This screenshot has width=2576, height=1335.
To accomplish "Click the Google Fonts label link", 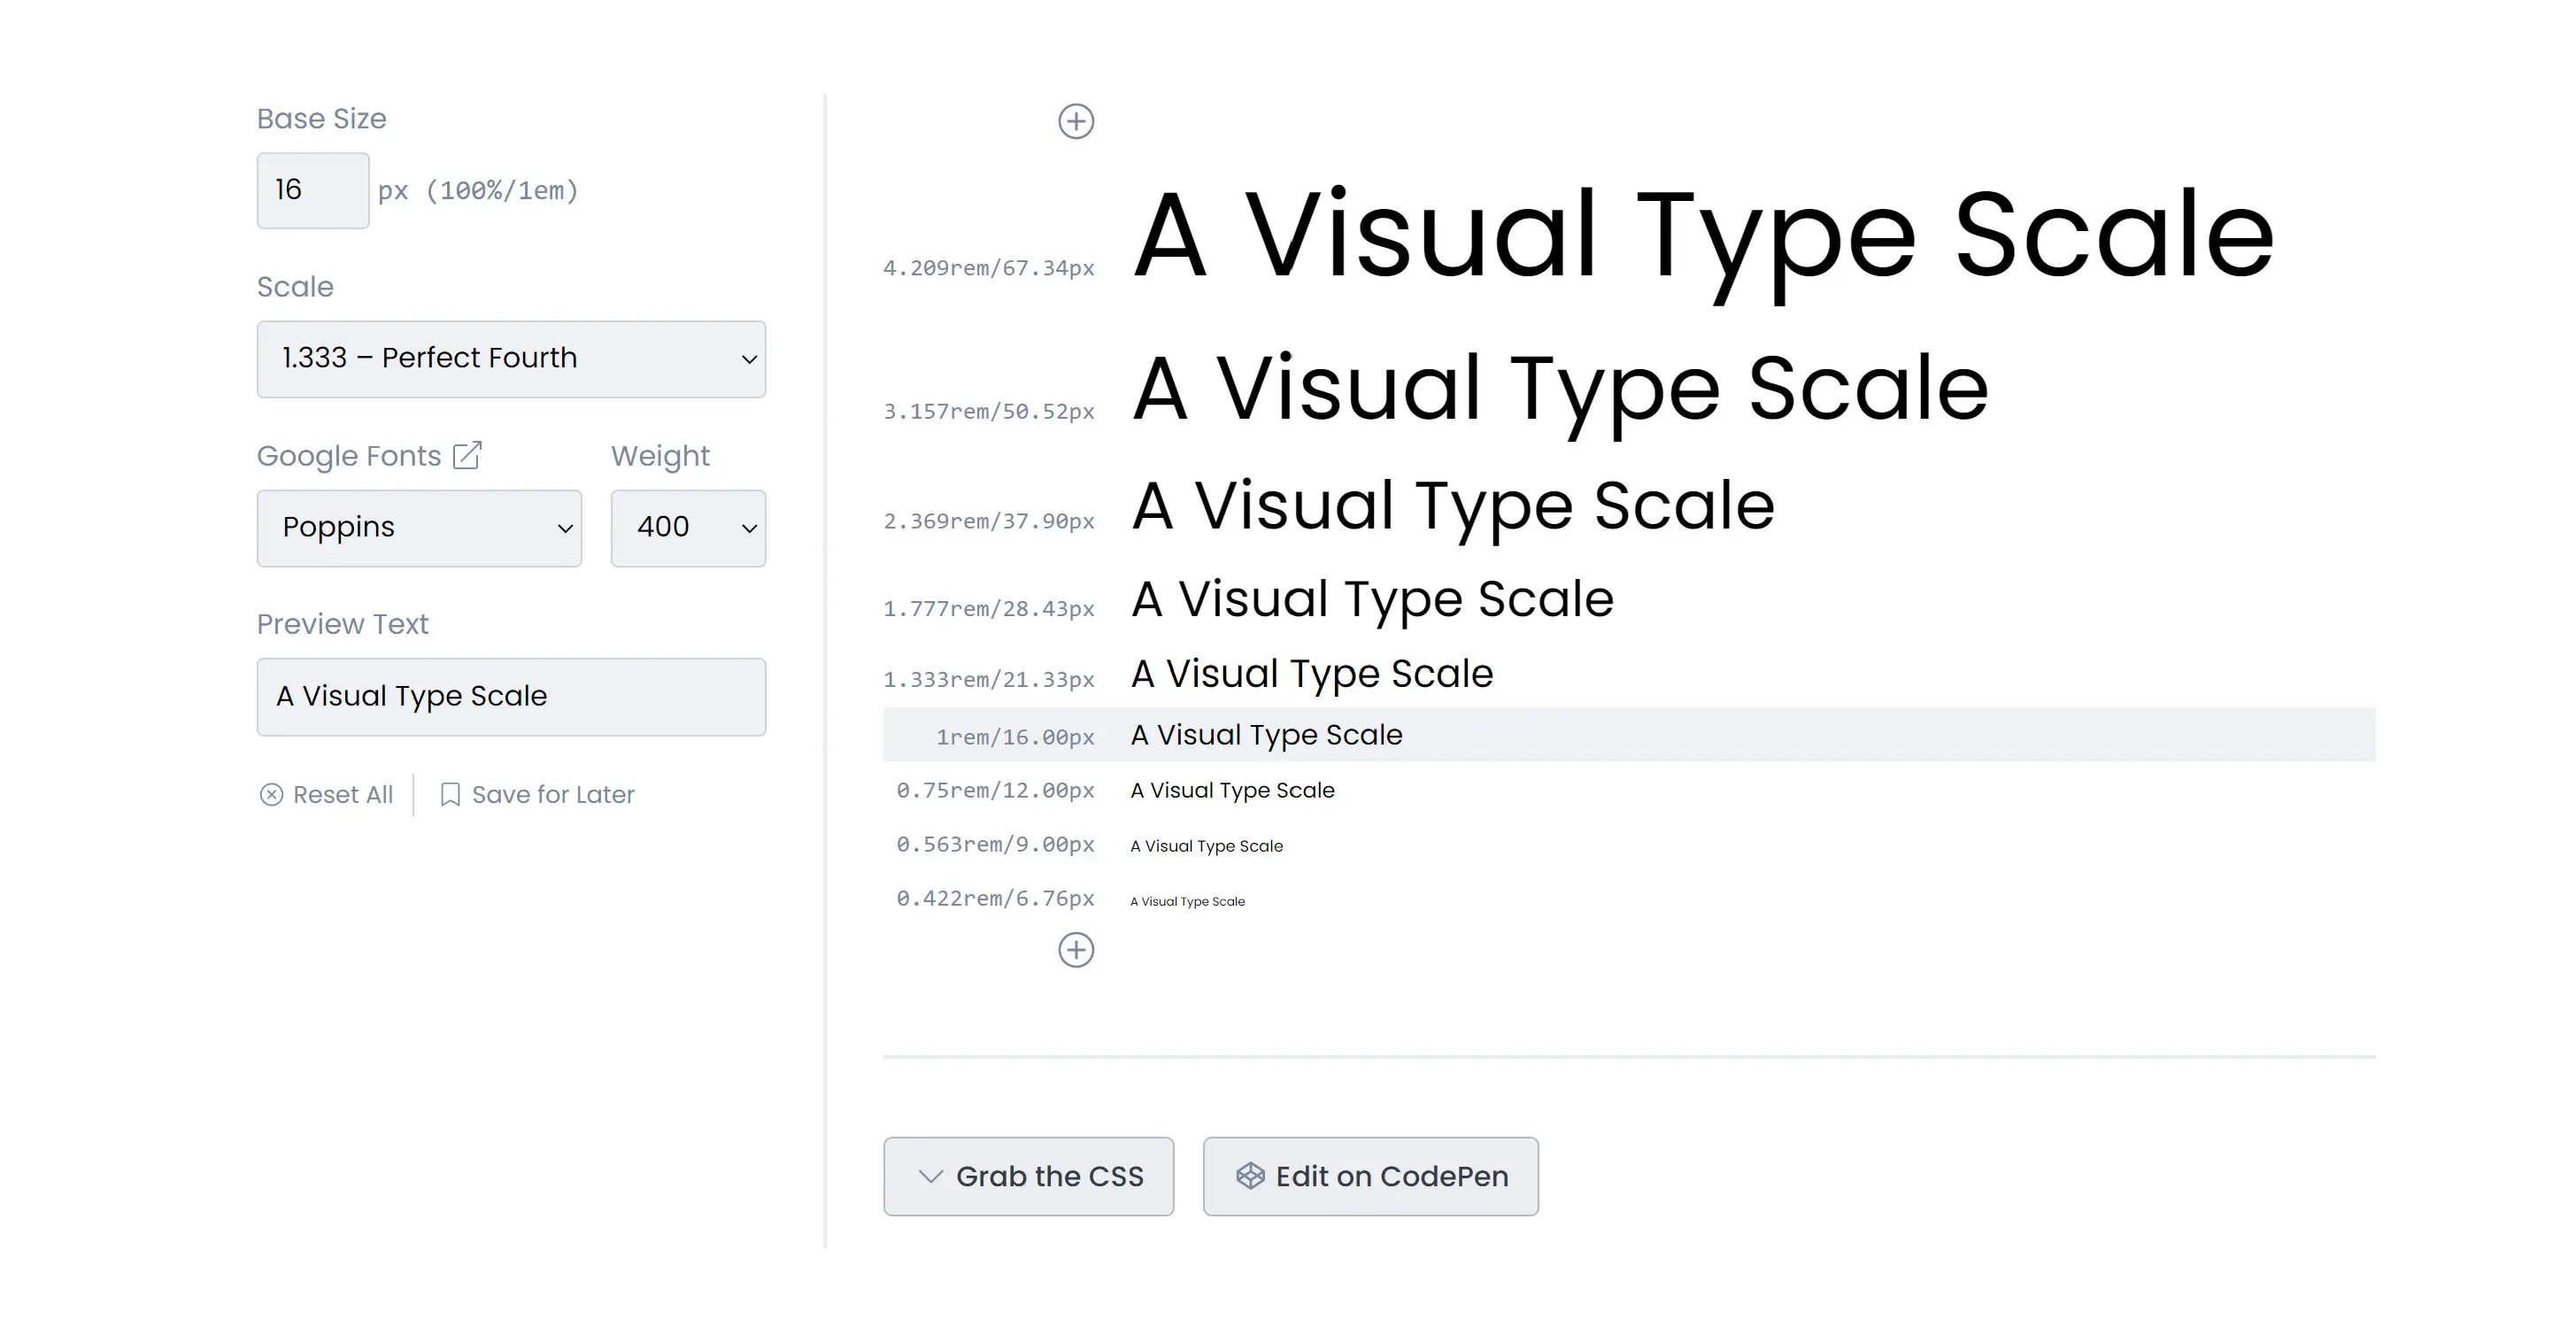I will [349, 456].
